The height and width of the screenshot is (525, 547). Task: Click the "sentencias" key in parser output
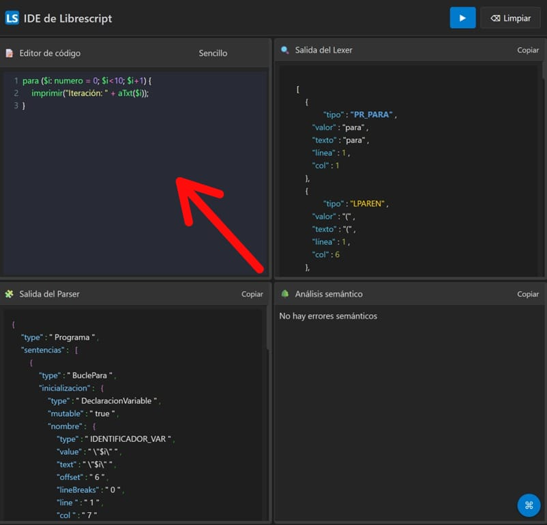click(43, 350)
